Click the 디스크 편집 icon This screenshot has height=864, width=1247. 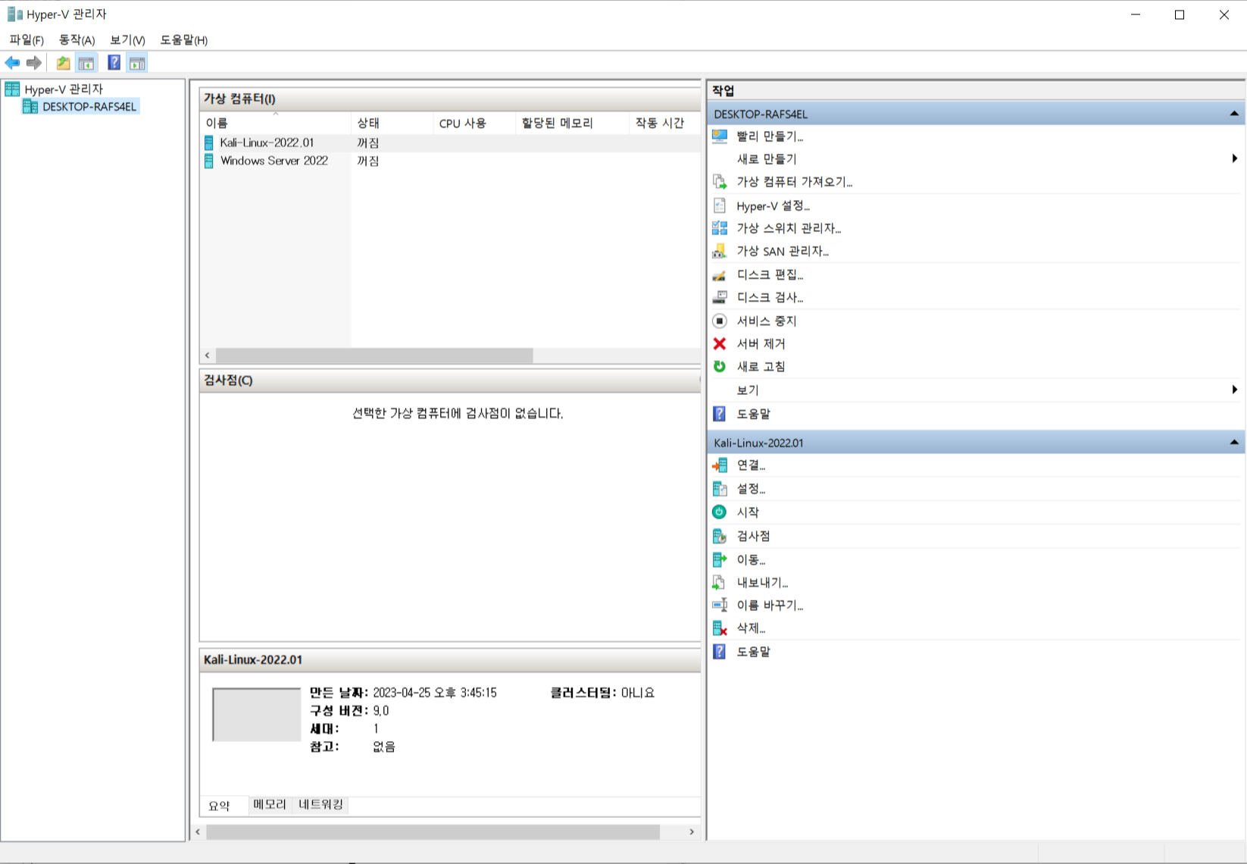(720, 274)
